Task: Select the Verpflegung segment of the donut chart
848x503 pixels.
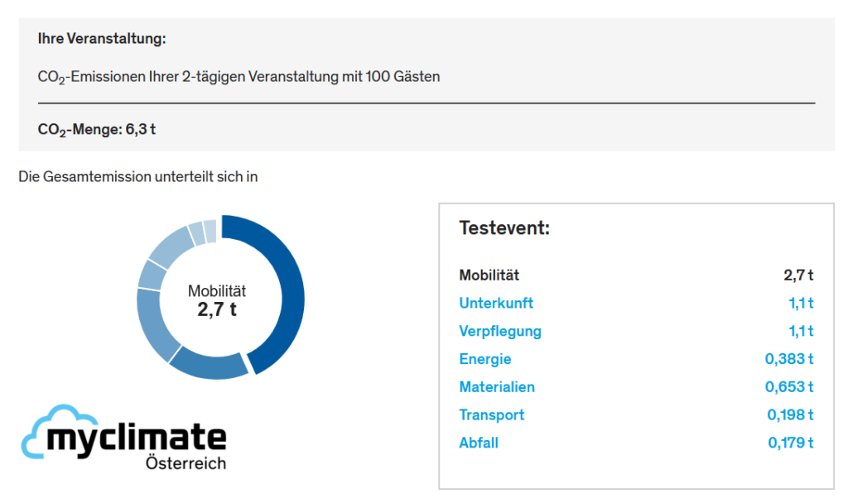Action: click(x=155, y=325)
